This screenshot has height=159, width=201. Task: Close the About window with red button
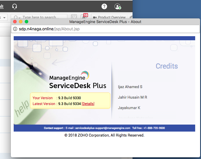pos(15,22)
